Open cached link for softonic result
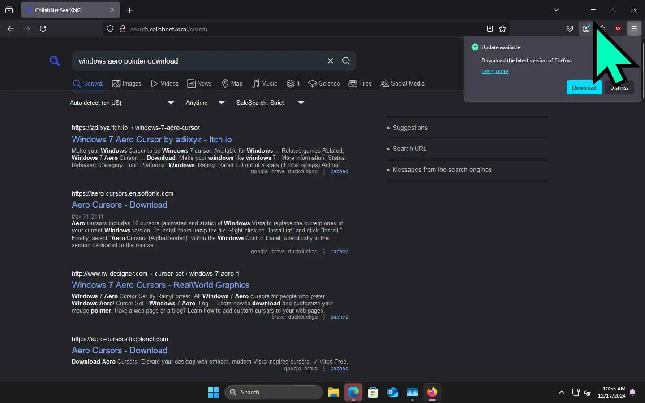The image size is (645, 403). [x=340, y=252]
